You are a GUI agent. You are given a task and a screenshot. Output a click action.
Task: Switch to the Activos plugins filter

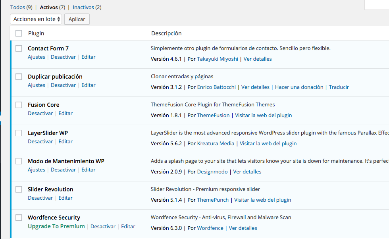click(x=49, y=7)
